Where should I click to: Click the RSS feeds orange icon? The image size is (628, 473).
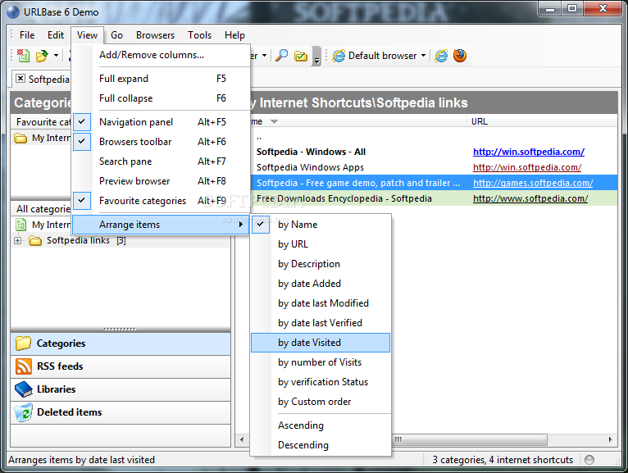pyautogui.click(x=23, y=366)
